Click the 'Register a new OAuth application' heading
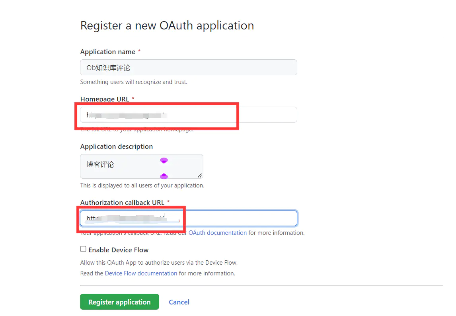The width and height of the screenshot is (456, 316). coord(167,25)
